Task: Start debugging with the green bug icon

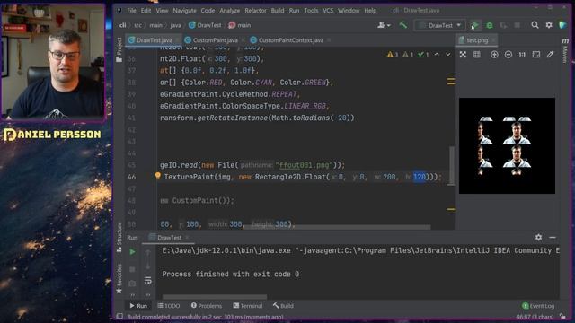Action: (489, 25)
